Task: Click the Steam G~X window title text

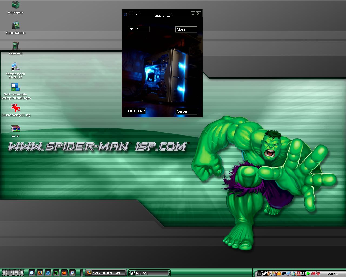Action: point(163,16)
